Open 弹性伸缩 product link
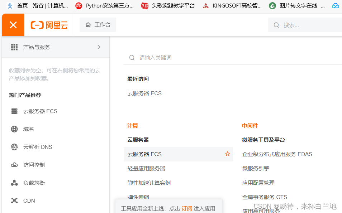The image size is (342, 213). click(x=138, y=197)
